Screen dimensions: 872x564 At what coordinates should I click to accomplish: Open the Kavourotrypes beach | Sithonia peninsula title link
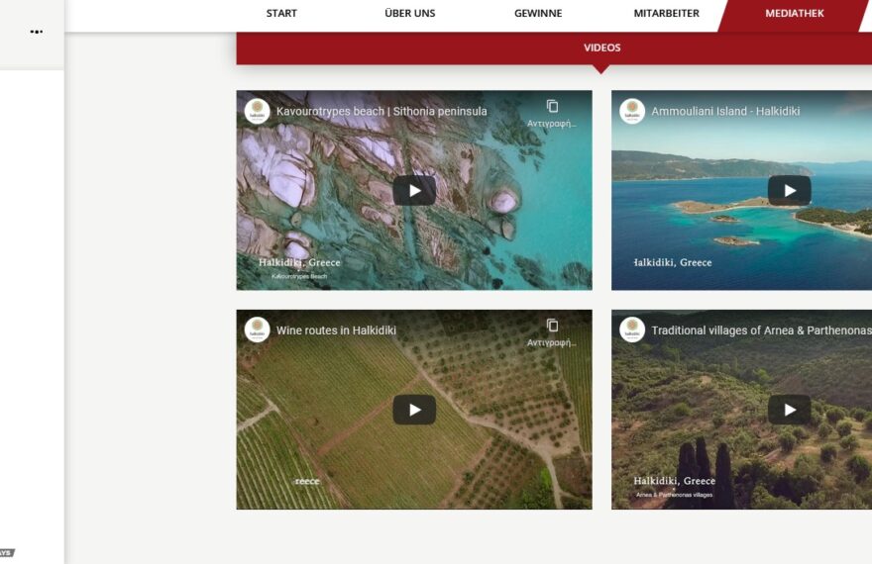[x=381, y=112]
